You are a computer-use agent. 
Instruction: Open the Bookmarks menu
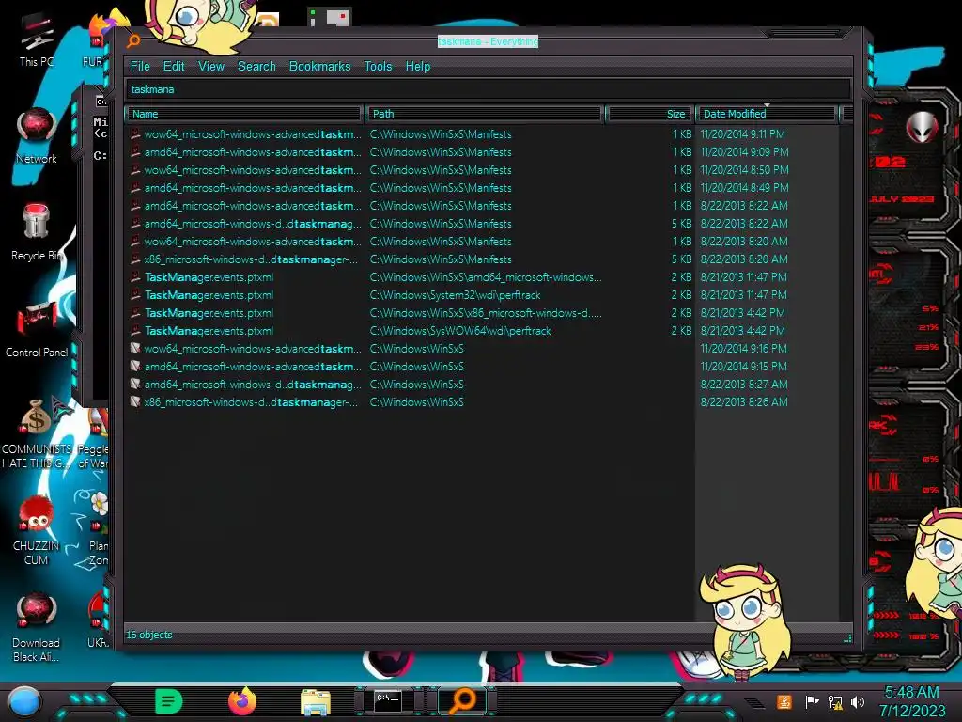pyautogui.click(x=319, y=67)
